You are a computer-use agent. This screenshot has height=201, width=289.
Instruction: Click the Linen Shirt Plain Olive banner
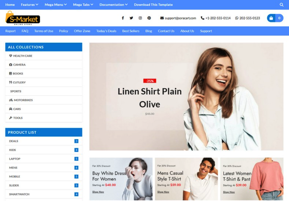(x=149, y=98)
